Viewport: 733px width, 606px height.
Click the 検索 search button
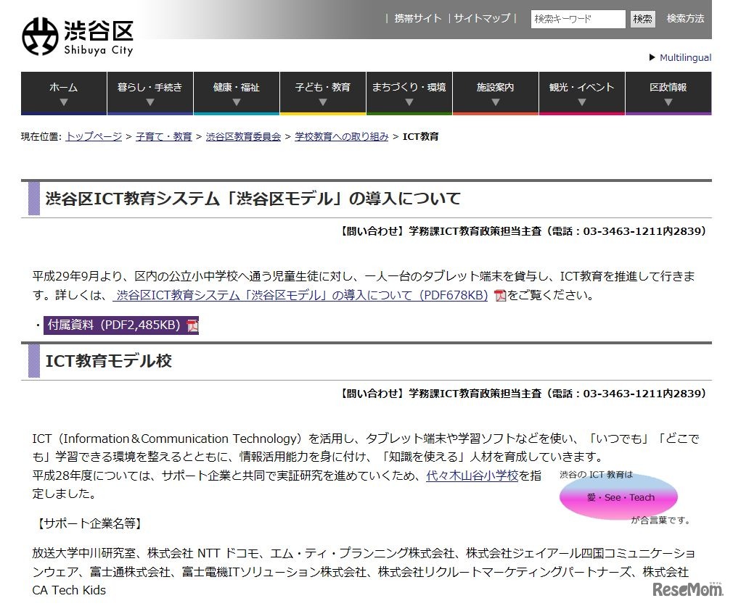point(642,19)
